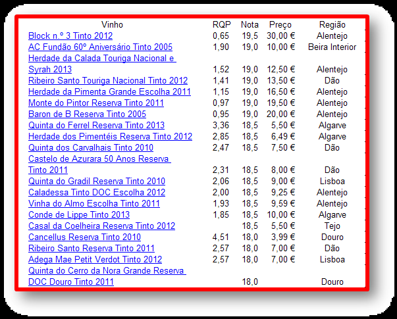
Task: Select the RQP value 2,47
Action: coord(221,148)
